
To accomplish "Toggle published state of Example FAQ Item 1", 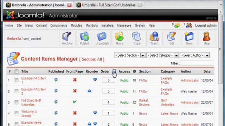I will click(x=56, y=80).
